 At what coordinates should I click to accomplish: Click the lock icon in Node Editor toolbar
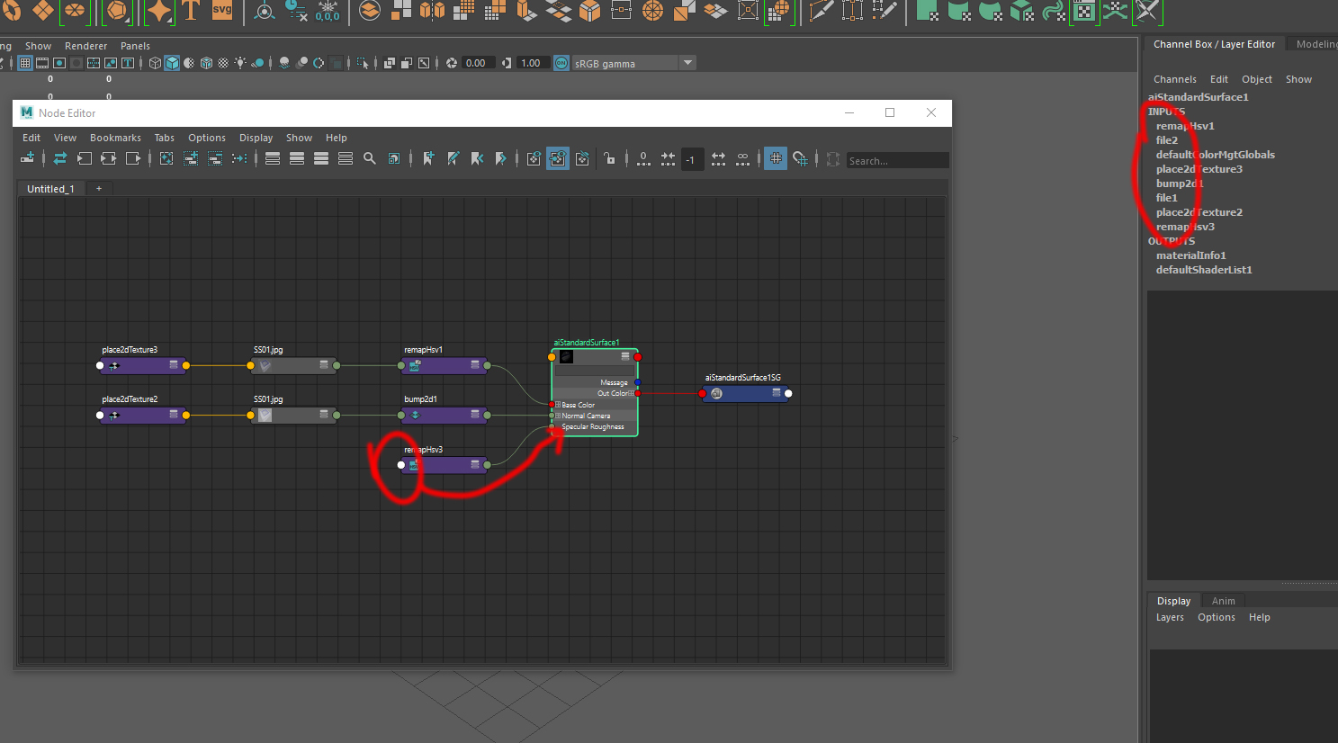click(609, 159)
